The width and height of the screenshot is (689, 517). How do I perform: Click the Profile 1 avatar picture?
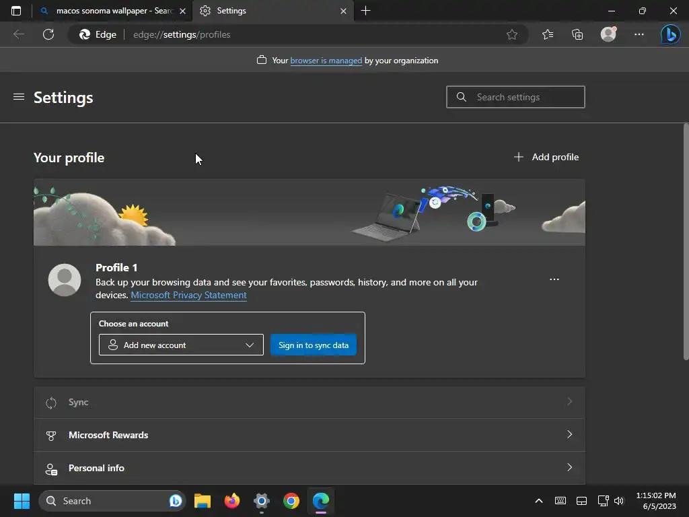[65, 280]
